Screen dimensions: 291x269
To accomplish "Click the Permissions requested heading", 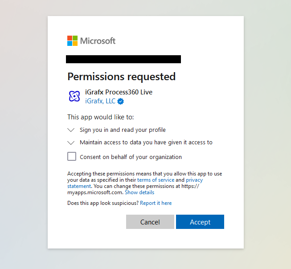I will pos(121,77).
